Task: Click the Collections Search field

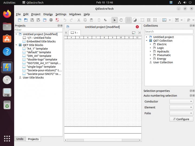Action: pos(169,32)
